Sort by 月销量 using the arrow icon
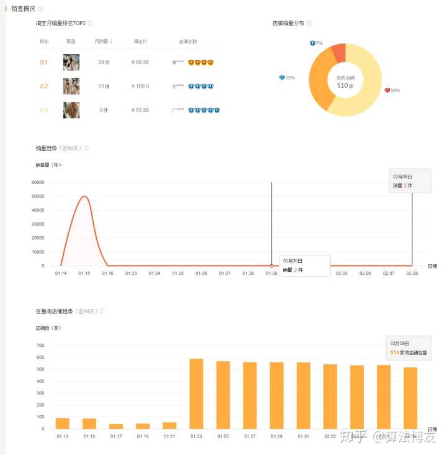 (x=111, y=41)
